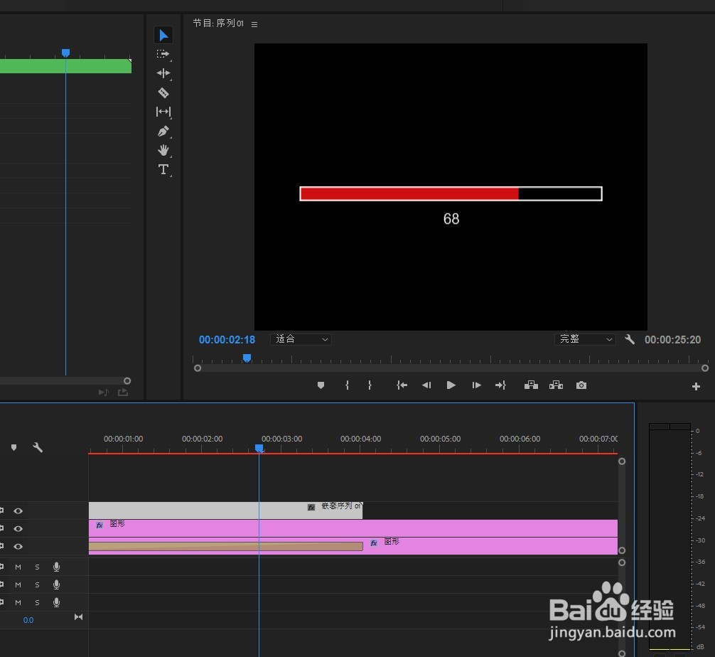
Task: Mute the middle audio track
Action: click(x=18, y=585)
